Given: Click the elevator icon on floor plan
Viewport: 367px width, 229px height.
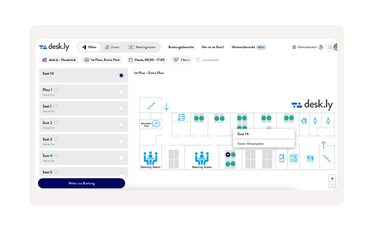Looking at the screenshot, I should click(294, 158).
